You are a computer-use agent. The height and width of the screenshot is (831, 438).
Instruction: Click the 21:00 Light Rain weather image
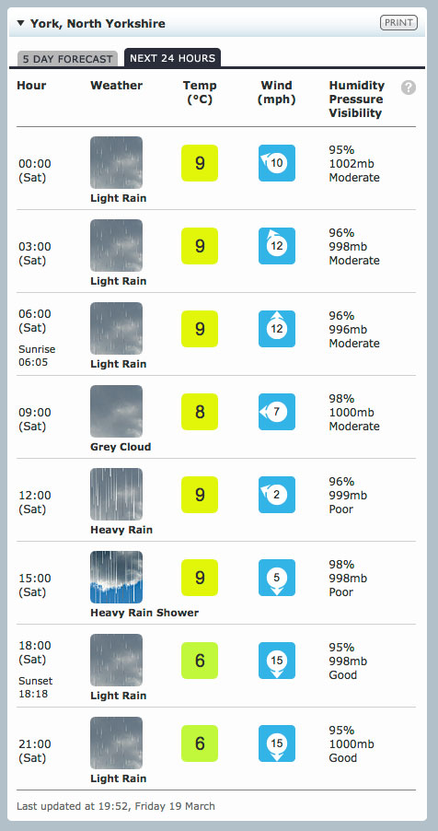[117, 743]
